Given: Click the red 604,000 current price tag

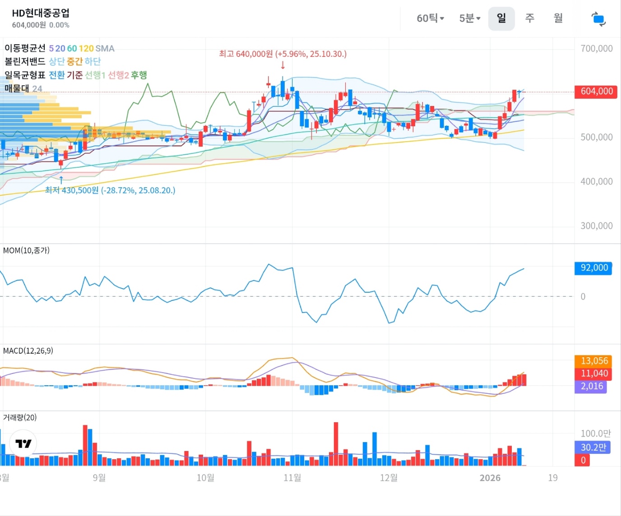Looking at the screenshot, I should tap(596, 92).
